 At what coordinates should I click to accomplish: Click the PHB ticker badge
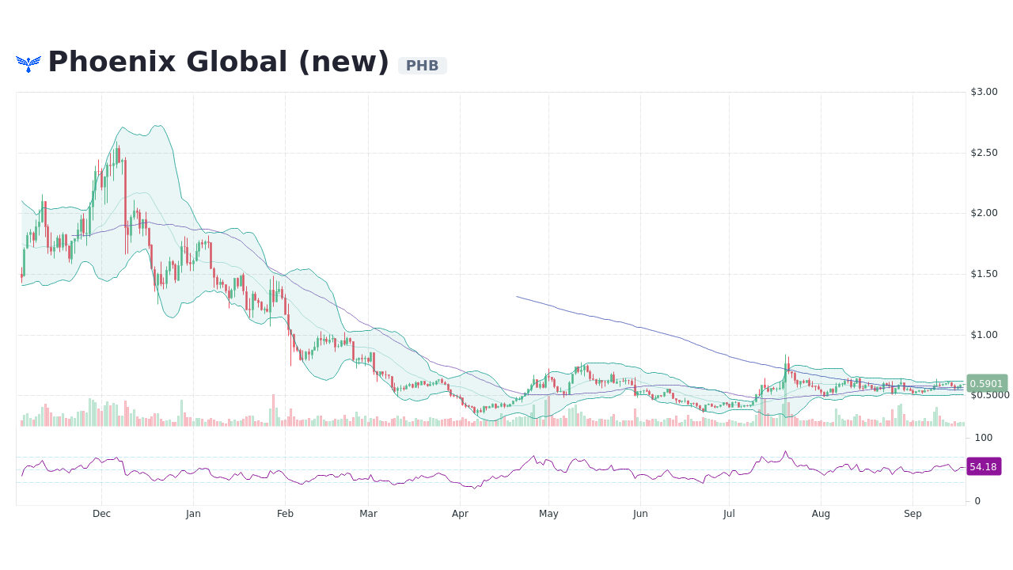coord(423,66)
